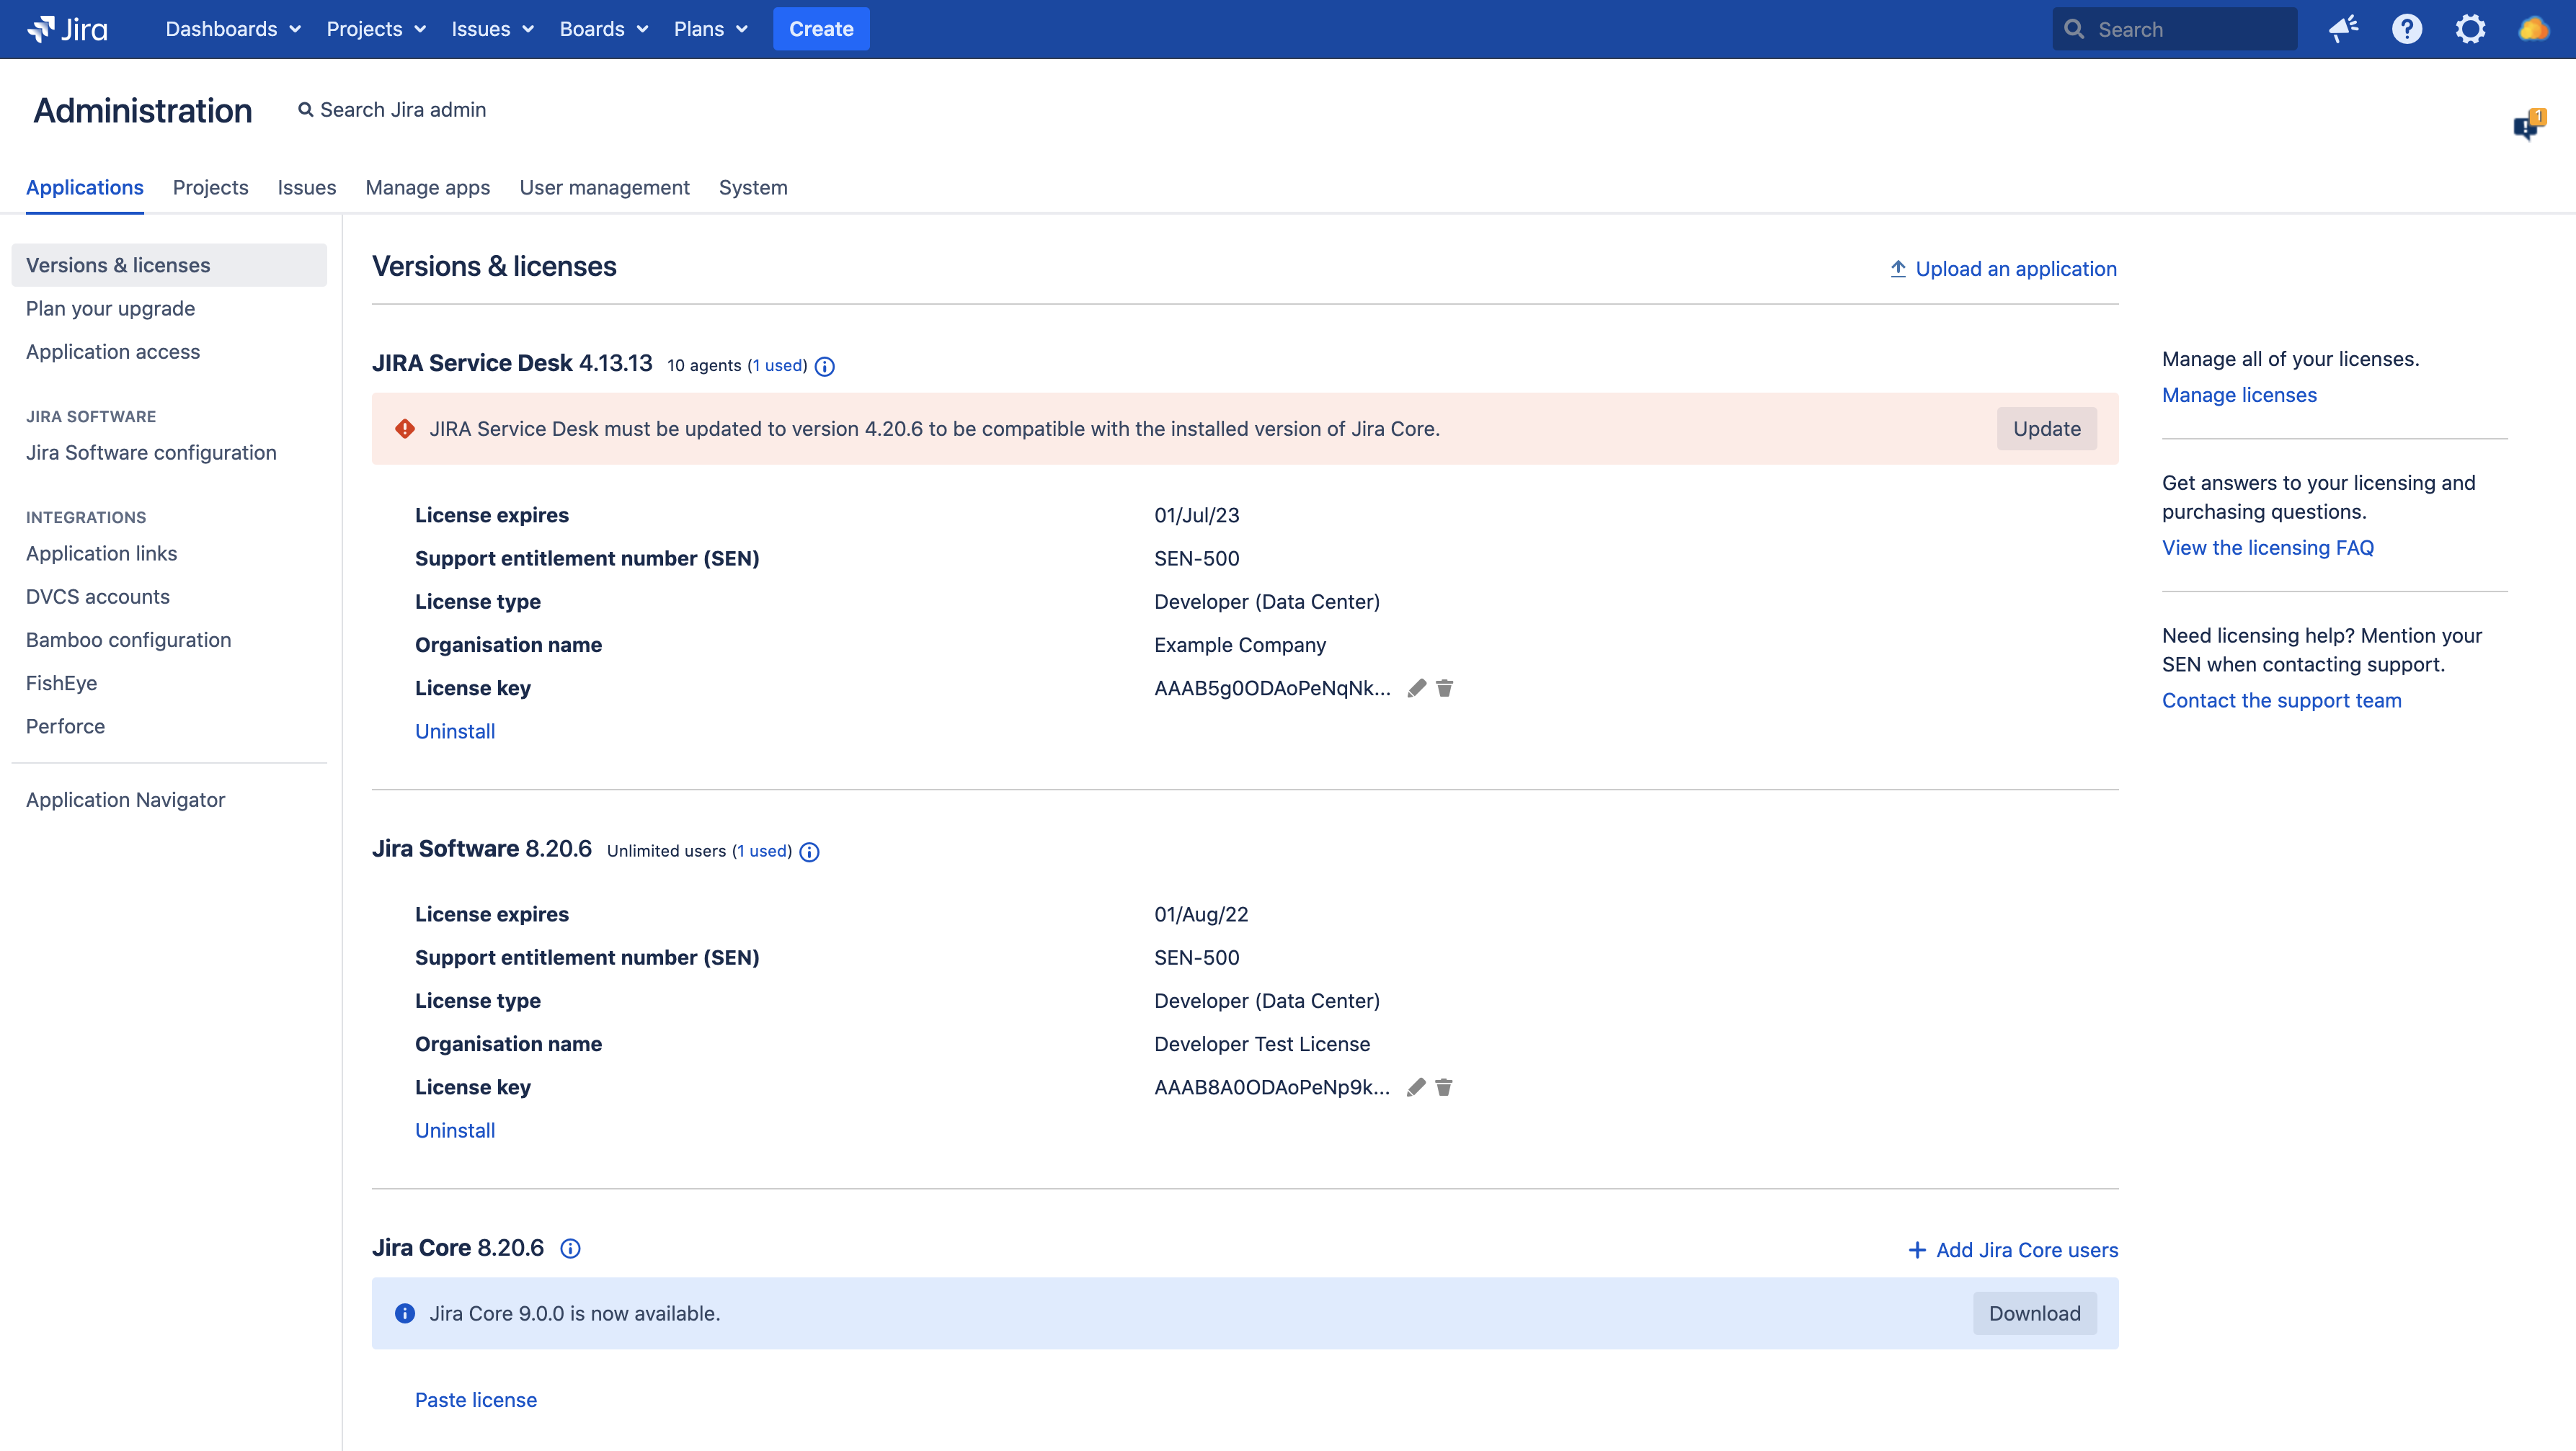The width and height of the screenshot is (2576, 1451).
Task: Delete the JIRA Service Desk license key
Action: 1444,687
